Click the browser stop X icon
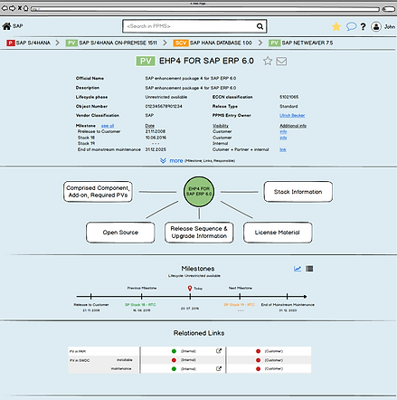This screenshot has height=400, width=397. pyautogui.click(x=20, y=8)
